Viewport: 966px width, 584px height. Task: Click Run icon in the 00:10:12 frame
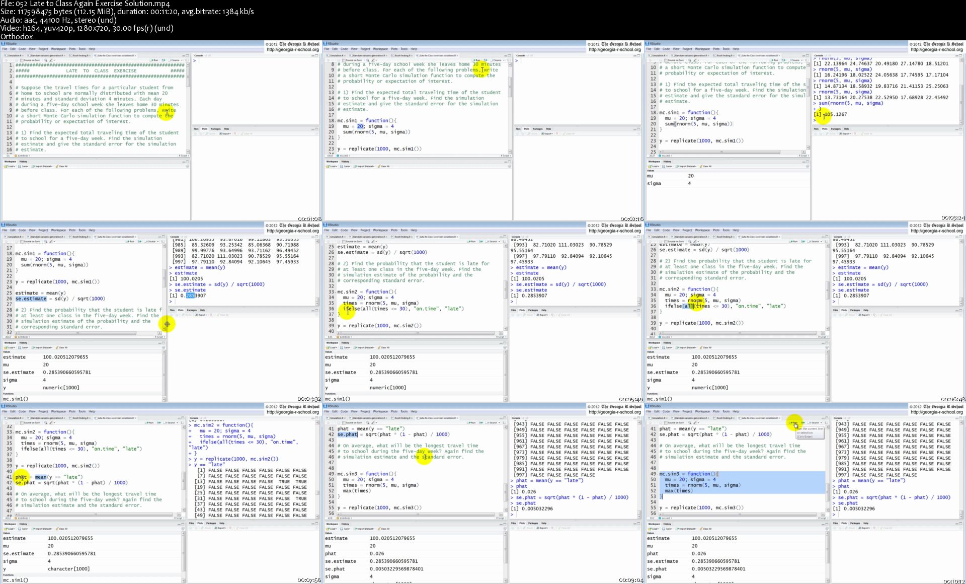click(x=792, y=422)
